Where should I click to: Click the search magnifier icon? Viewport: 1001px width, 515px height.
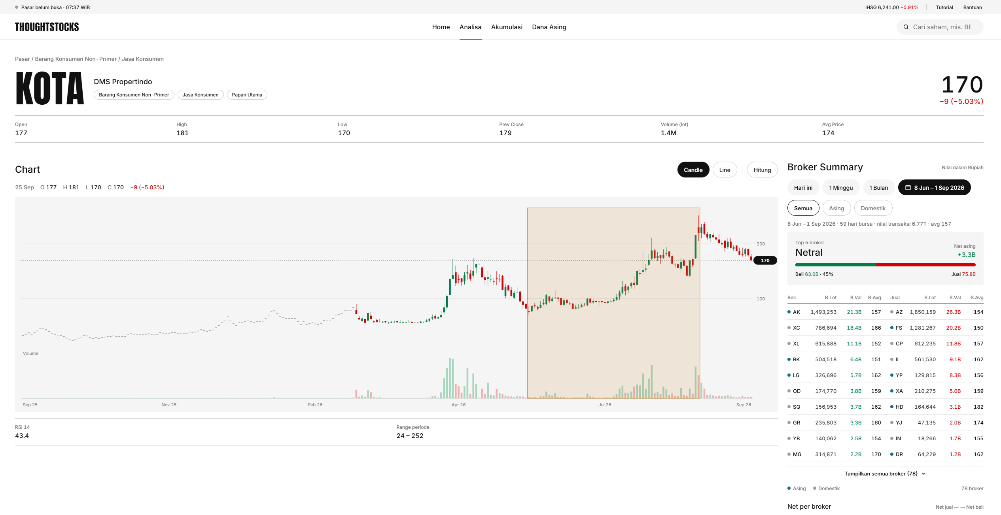(x=906, y=27)
